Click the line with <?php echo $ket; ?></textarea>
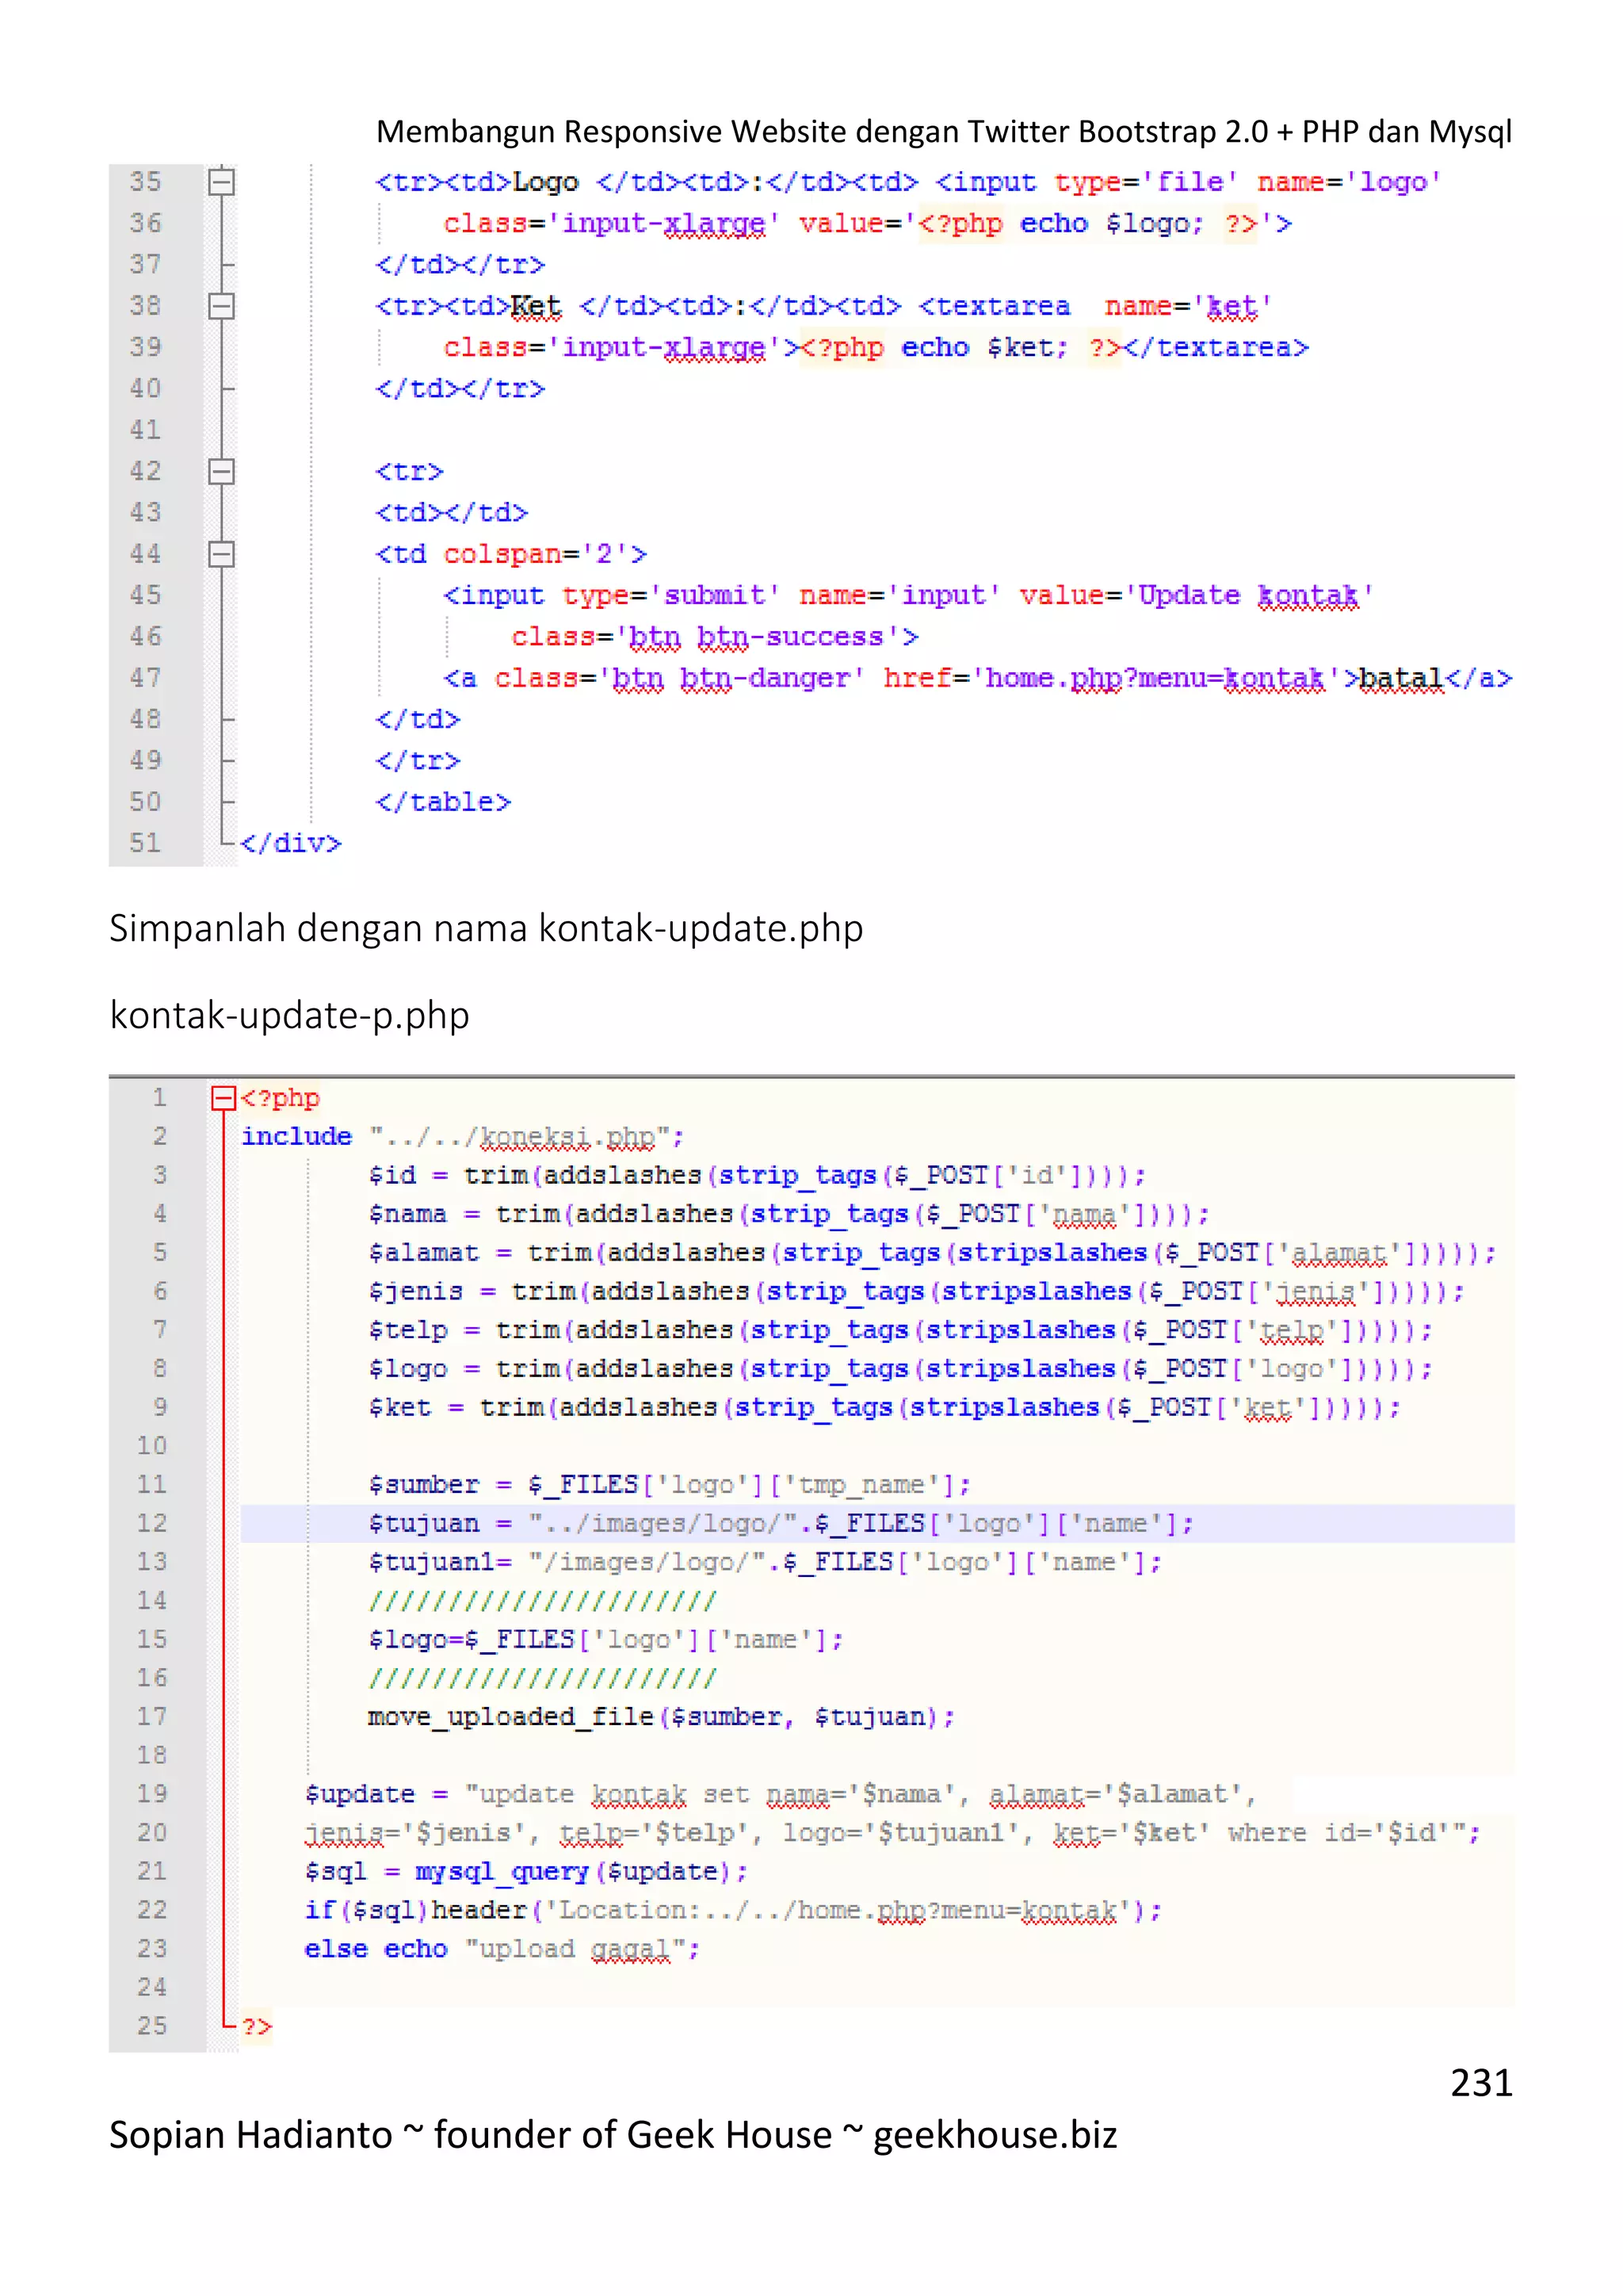Image resolution: width=1623 pixels, height=2296 pixels. coord(876,347)
